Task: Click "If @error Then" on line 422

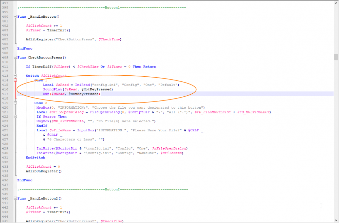Action: pyautogui.click(x=52, y=117)
